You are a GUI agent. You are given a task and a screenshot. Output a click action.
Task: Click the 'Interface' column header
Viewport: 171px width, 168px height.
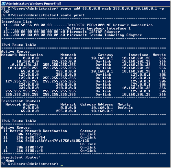coord(138,55)
